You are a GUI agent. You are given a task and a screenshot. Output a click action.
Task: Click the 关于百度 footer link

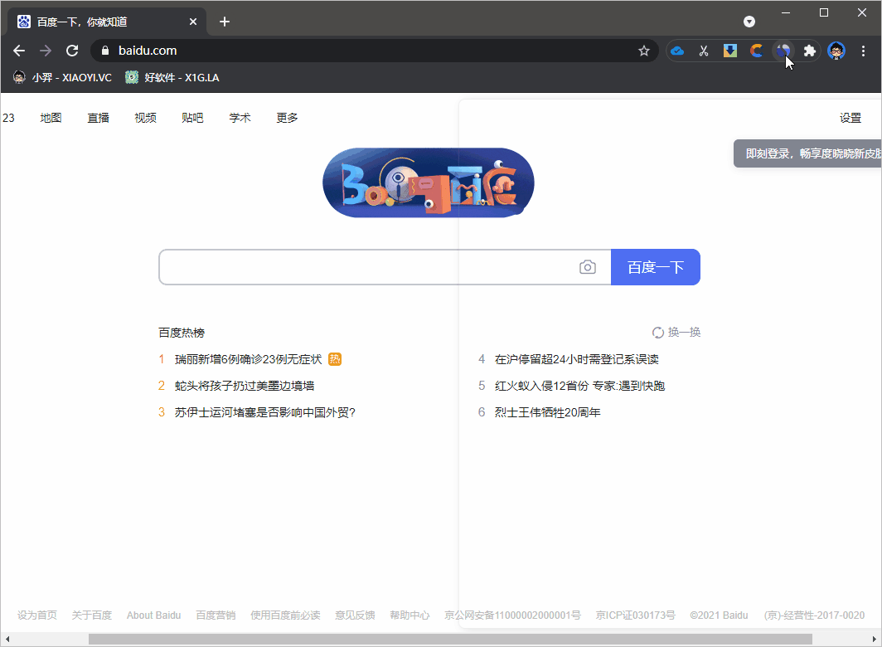92,615
